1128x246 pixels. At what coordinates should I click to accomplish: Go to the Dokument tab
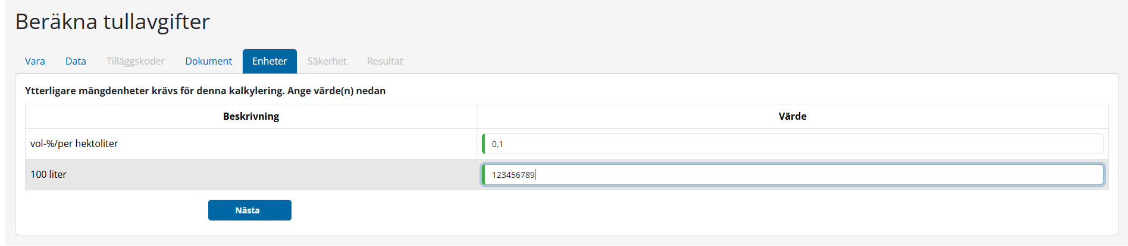tap(208, 61)
